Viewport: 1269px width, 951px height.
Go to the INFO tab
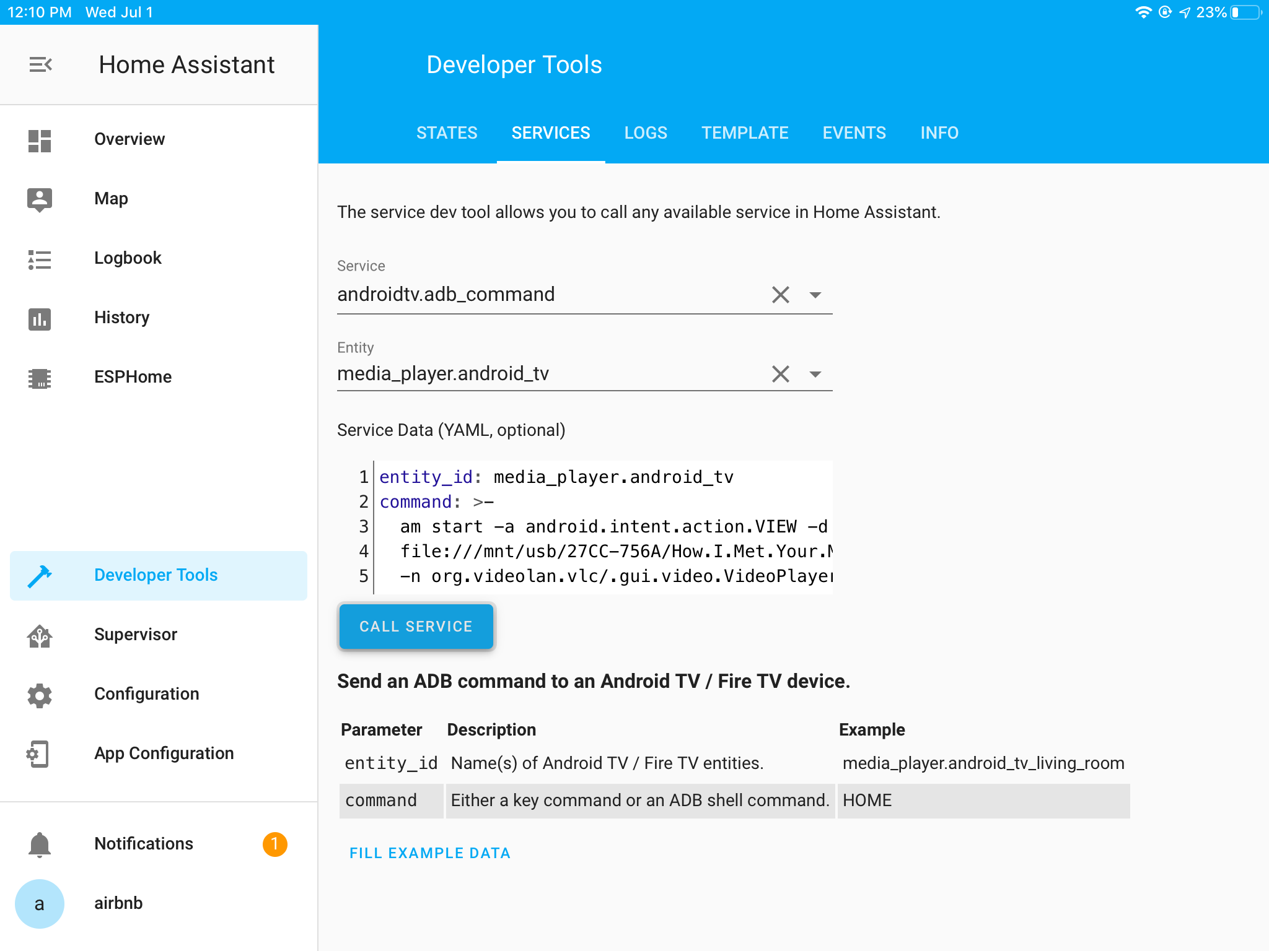tap(939, 133)
